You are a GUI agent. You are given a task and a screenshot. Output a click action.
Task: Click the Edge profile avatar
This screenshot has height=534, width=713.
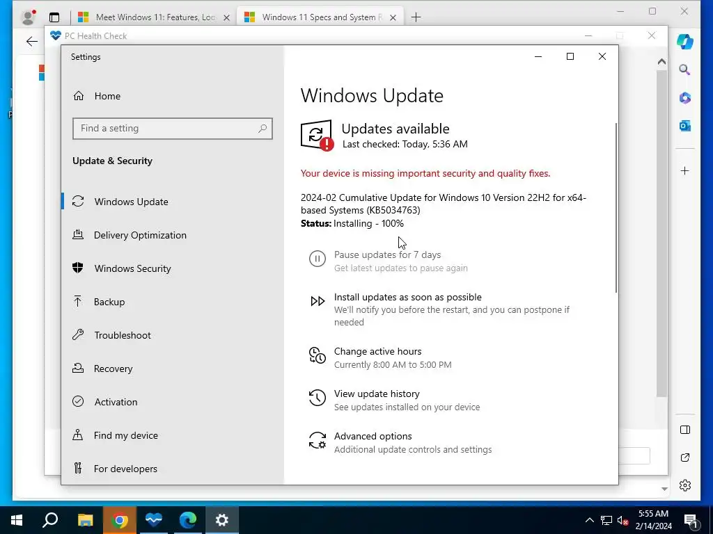click(29, 17)
